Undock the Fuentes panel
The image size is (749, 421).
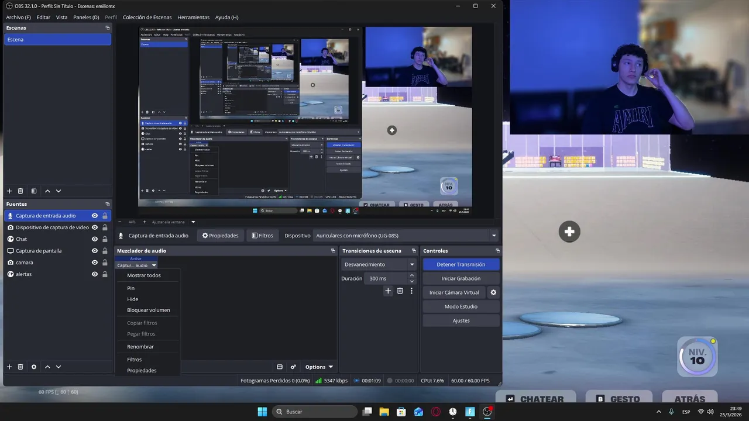(108, 204)
